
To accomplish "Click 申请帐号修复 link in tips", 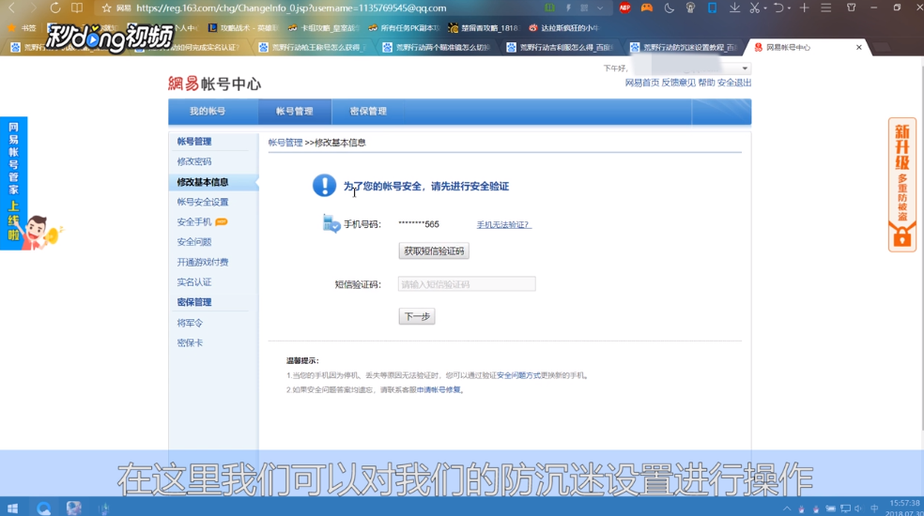I will (x=439, y=390).
